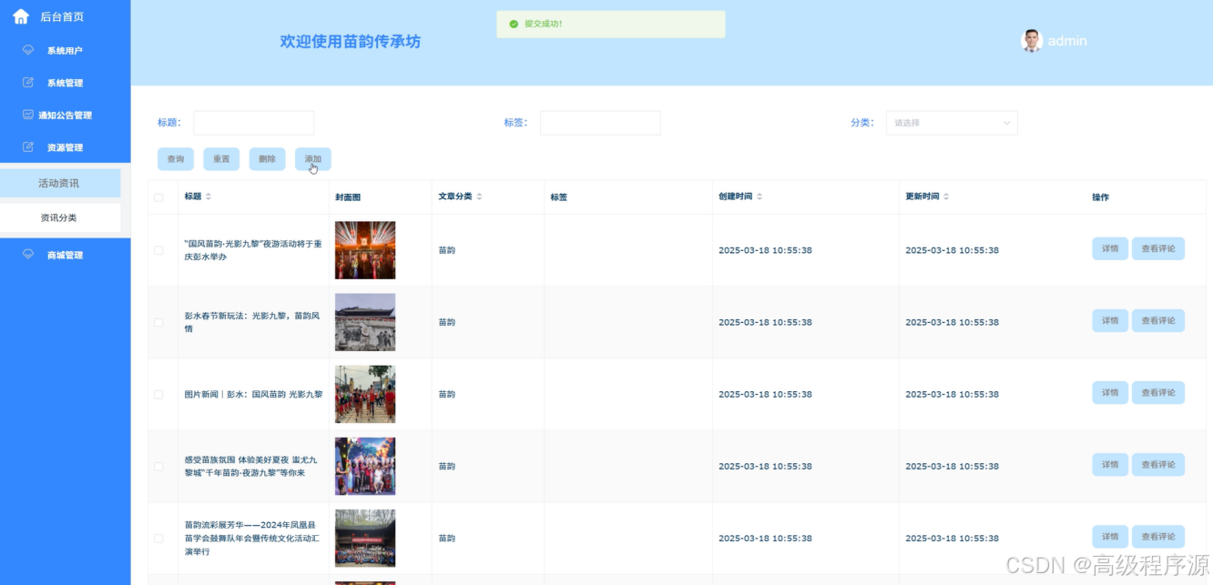Click the 系统管理 edit icon
The width and height of the screenshot is (1213, 585).
pos(28,83)
